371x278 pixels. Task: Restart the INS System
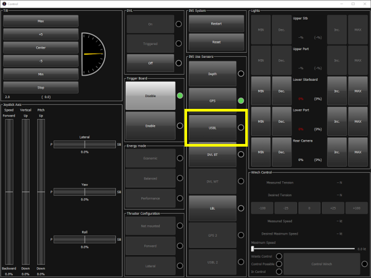pyautogui.click(x=216, y=24)
